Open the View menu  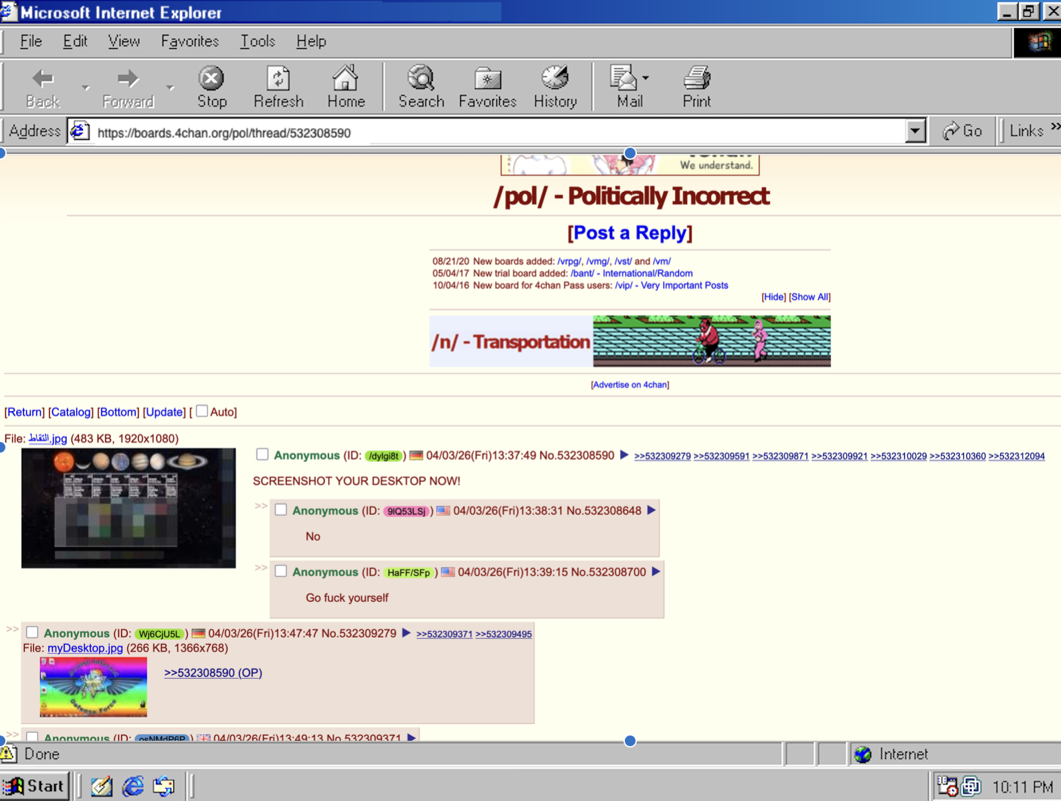coord(124,41)
